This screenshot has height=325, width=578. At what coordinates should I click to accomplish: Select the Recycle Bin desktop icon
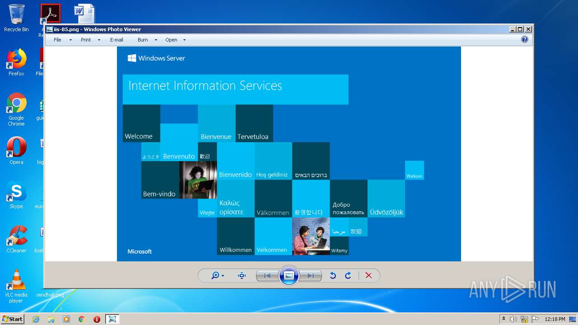16,18
